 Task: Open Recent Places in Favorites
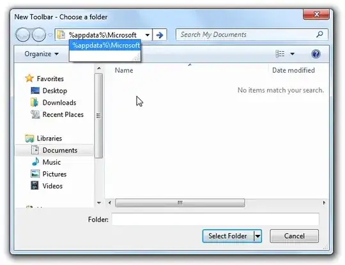pos(63,114)
